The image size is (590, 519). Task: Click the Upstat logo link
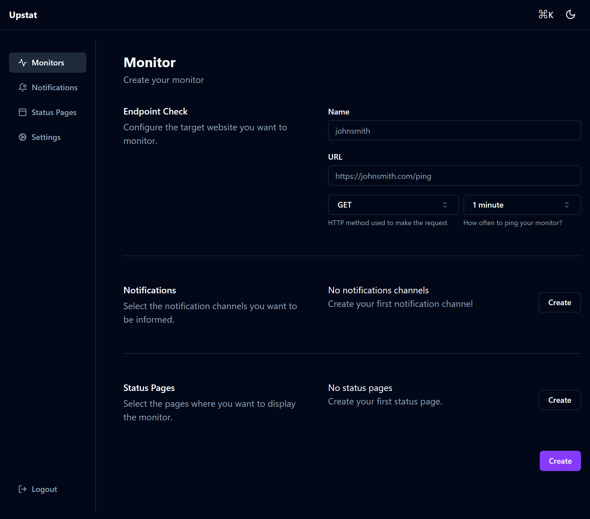[x=23, y=15]
